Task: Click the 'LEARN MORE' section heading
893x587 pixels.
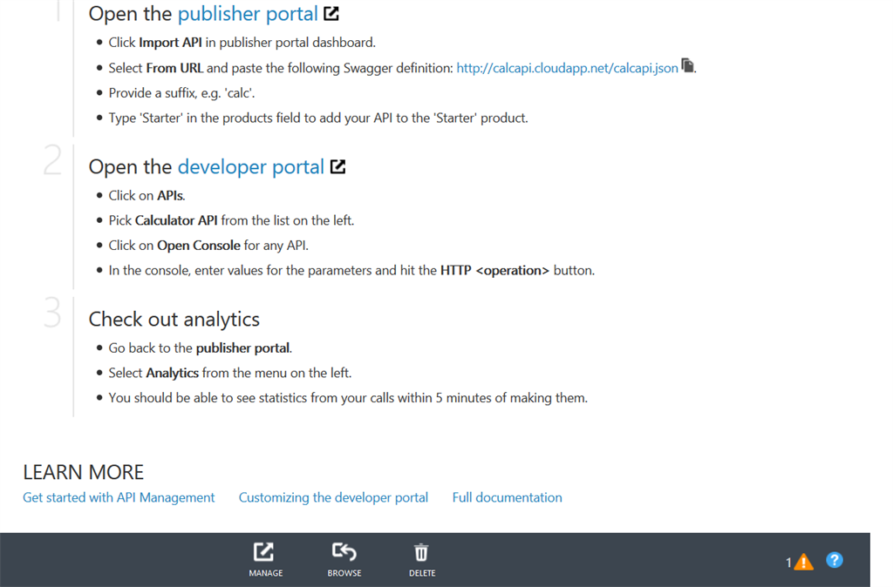Action: pos(84,472)
